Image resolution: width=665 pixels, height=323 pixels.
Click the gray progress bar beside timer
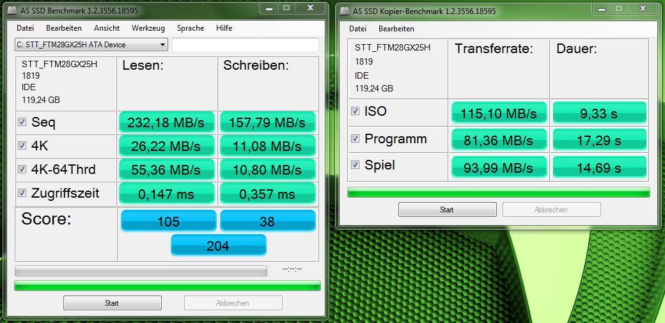pyautogui.click(x=141, y=271)
